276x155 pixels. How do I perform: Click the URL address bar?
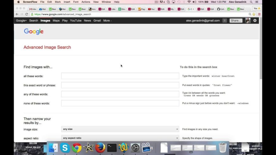pos(139,14)
